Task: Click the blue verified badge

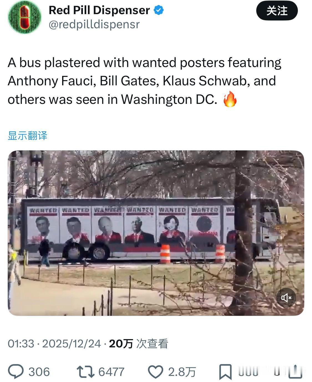Action: (x=158, y=11)
